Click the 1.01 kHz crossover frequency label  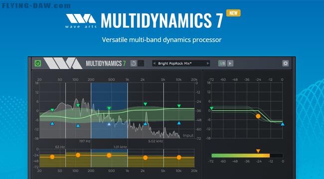click(x=120, y=147)
